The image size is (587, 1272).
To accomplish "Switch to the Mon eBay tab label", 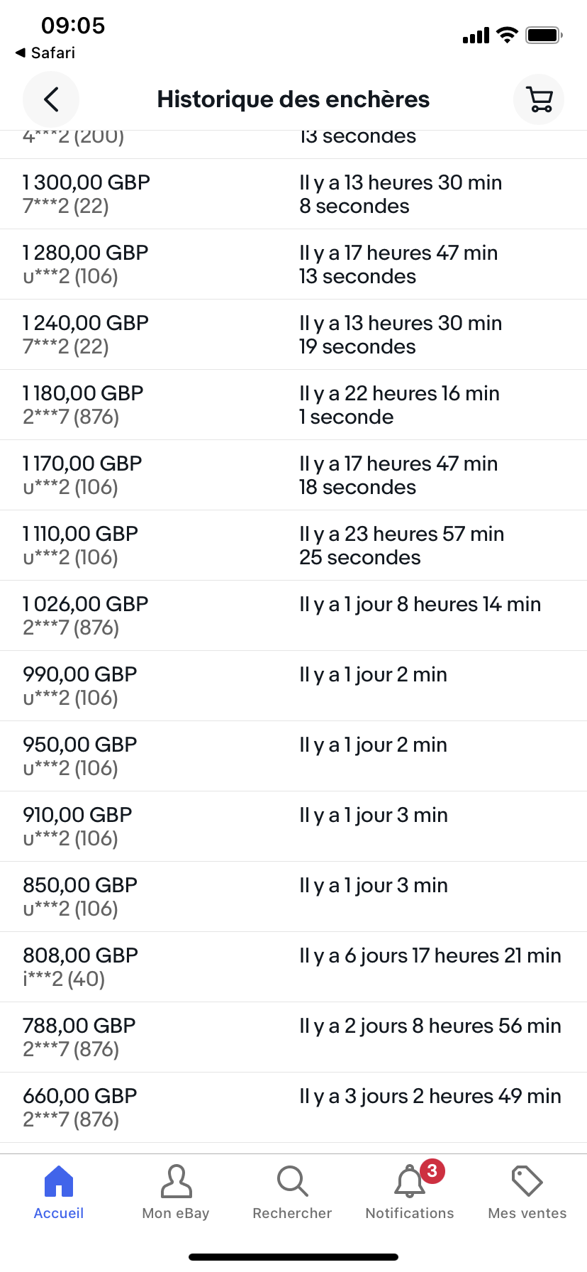I will click(176, 1213).
